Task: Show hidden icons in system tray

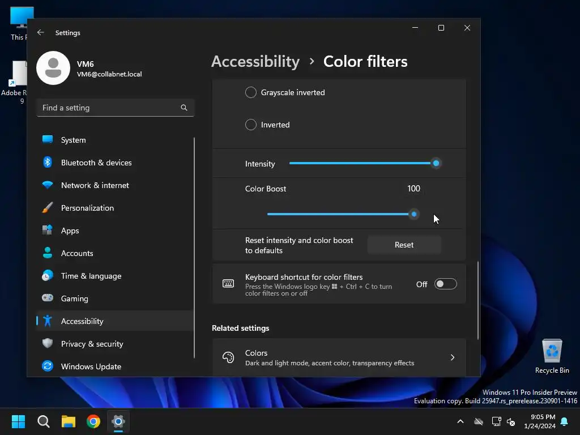Action: coord(460,421)
